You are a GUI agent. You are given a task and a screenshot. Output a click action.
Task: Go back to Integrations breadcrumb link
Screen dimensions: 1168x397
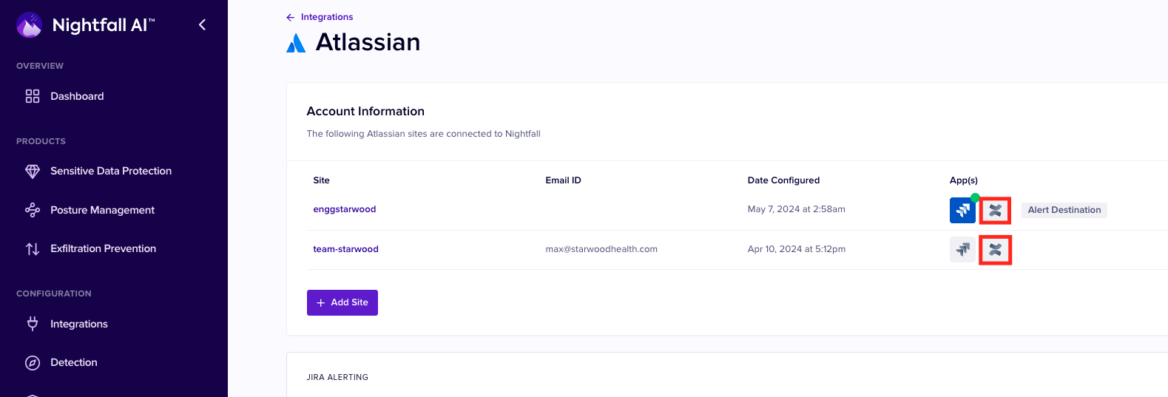pyautogui.click(x=326, y=17)
